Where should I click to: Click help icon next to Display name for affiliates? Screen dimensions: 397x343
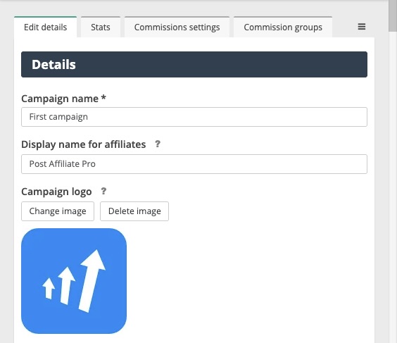point(158,144)
